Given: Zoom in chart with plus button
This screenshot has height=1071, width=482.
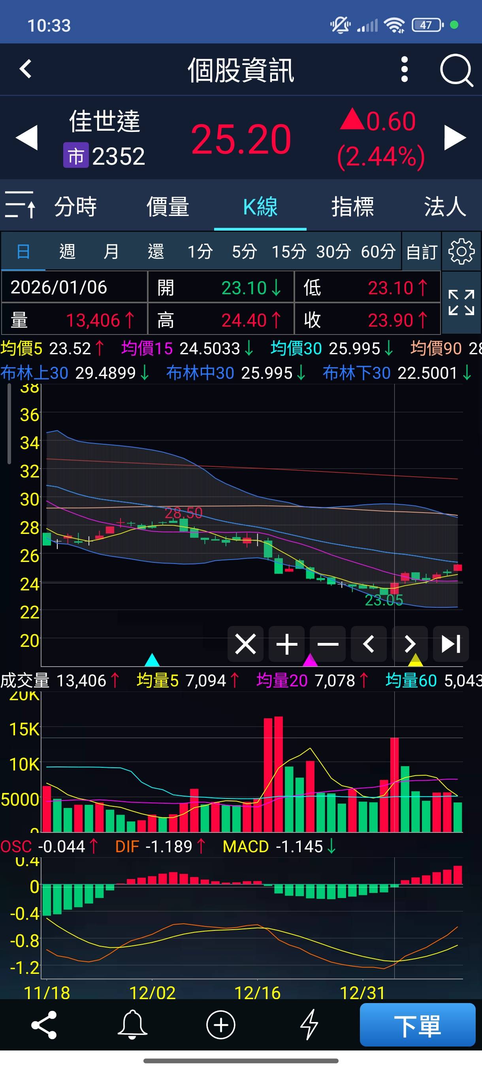Looking at the screenshot, I should pos(286,644).
